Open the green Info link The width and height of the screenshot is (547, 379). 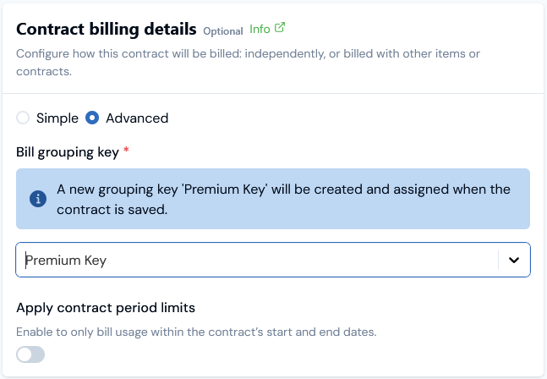[260, 29]
